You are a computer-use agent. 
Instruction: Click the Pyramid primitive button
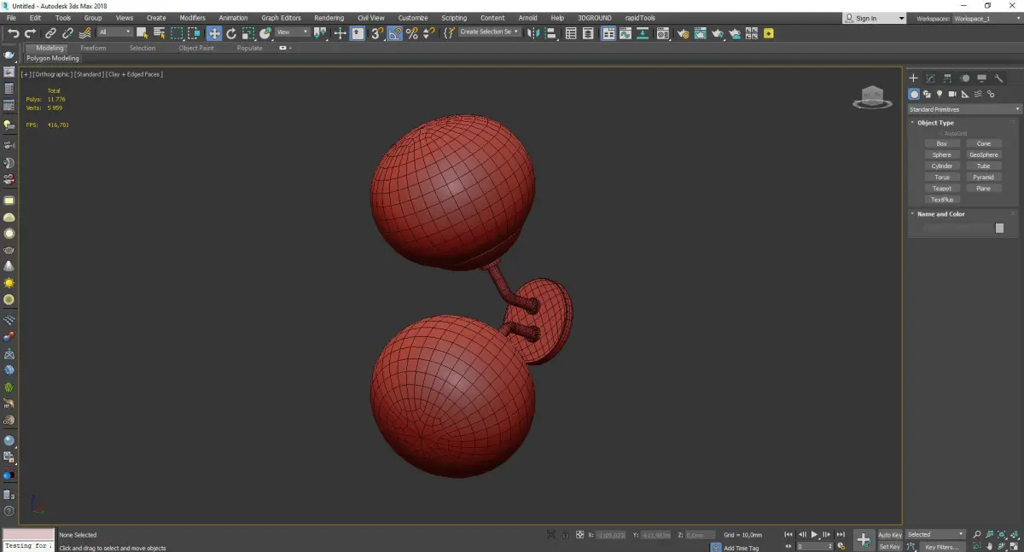(x=984, y=177)
